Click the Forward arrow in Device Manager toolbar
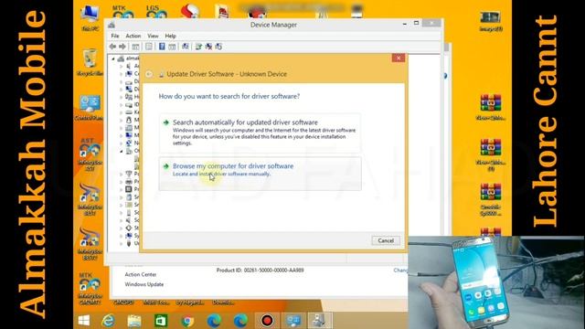The height and width of the screenshot is (329, 585). coord(122,47)
